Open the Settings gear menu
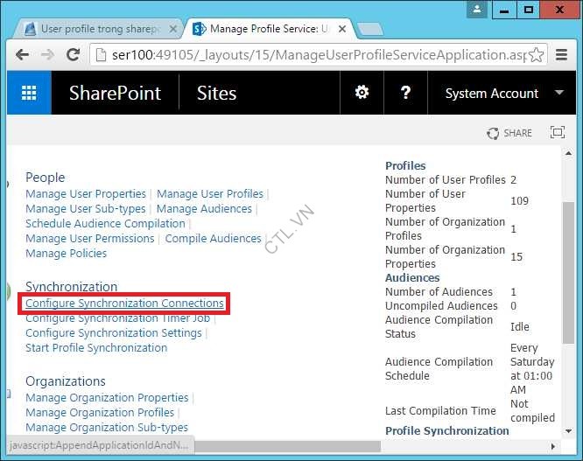Viewport: 583px width, 461px height. tap(362, 93)
